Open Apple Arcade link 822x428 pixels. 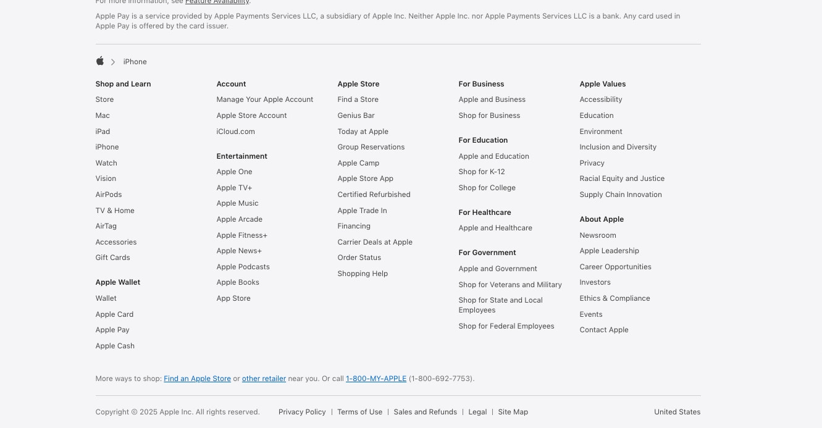click(239, 219)
